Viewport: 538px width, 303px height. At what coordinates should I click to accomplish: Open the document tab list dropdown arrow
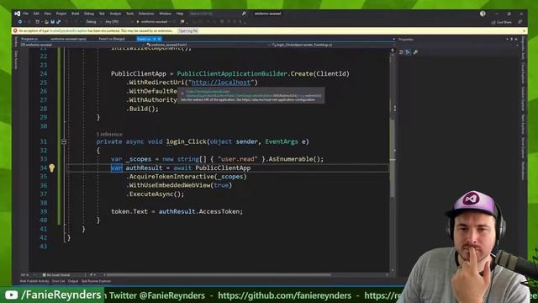[393, 40]
